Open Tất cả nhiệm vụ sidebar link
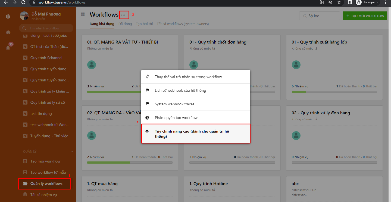The height and width of the screenshot is (202, 391). pyautogui.click(x=43, y=195)
